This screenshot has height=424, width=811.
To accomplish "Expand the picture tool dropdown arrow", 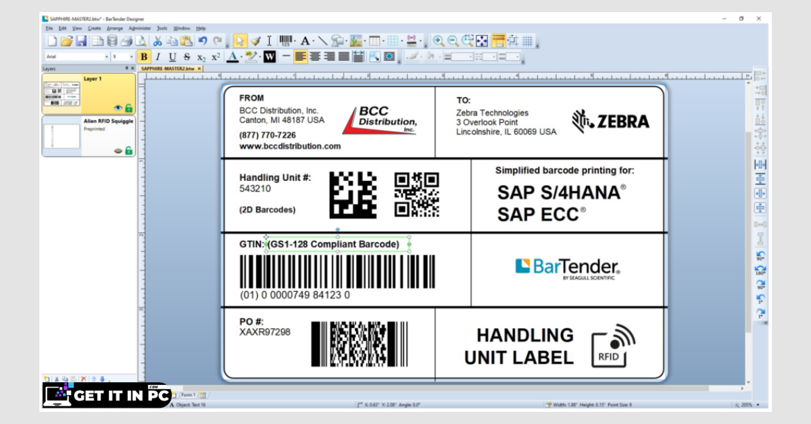I will [365, 41].
